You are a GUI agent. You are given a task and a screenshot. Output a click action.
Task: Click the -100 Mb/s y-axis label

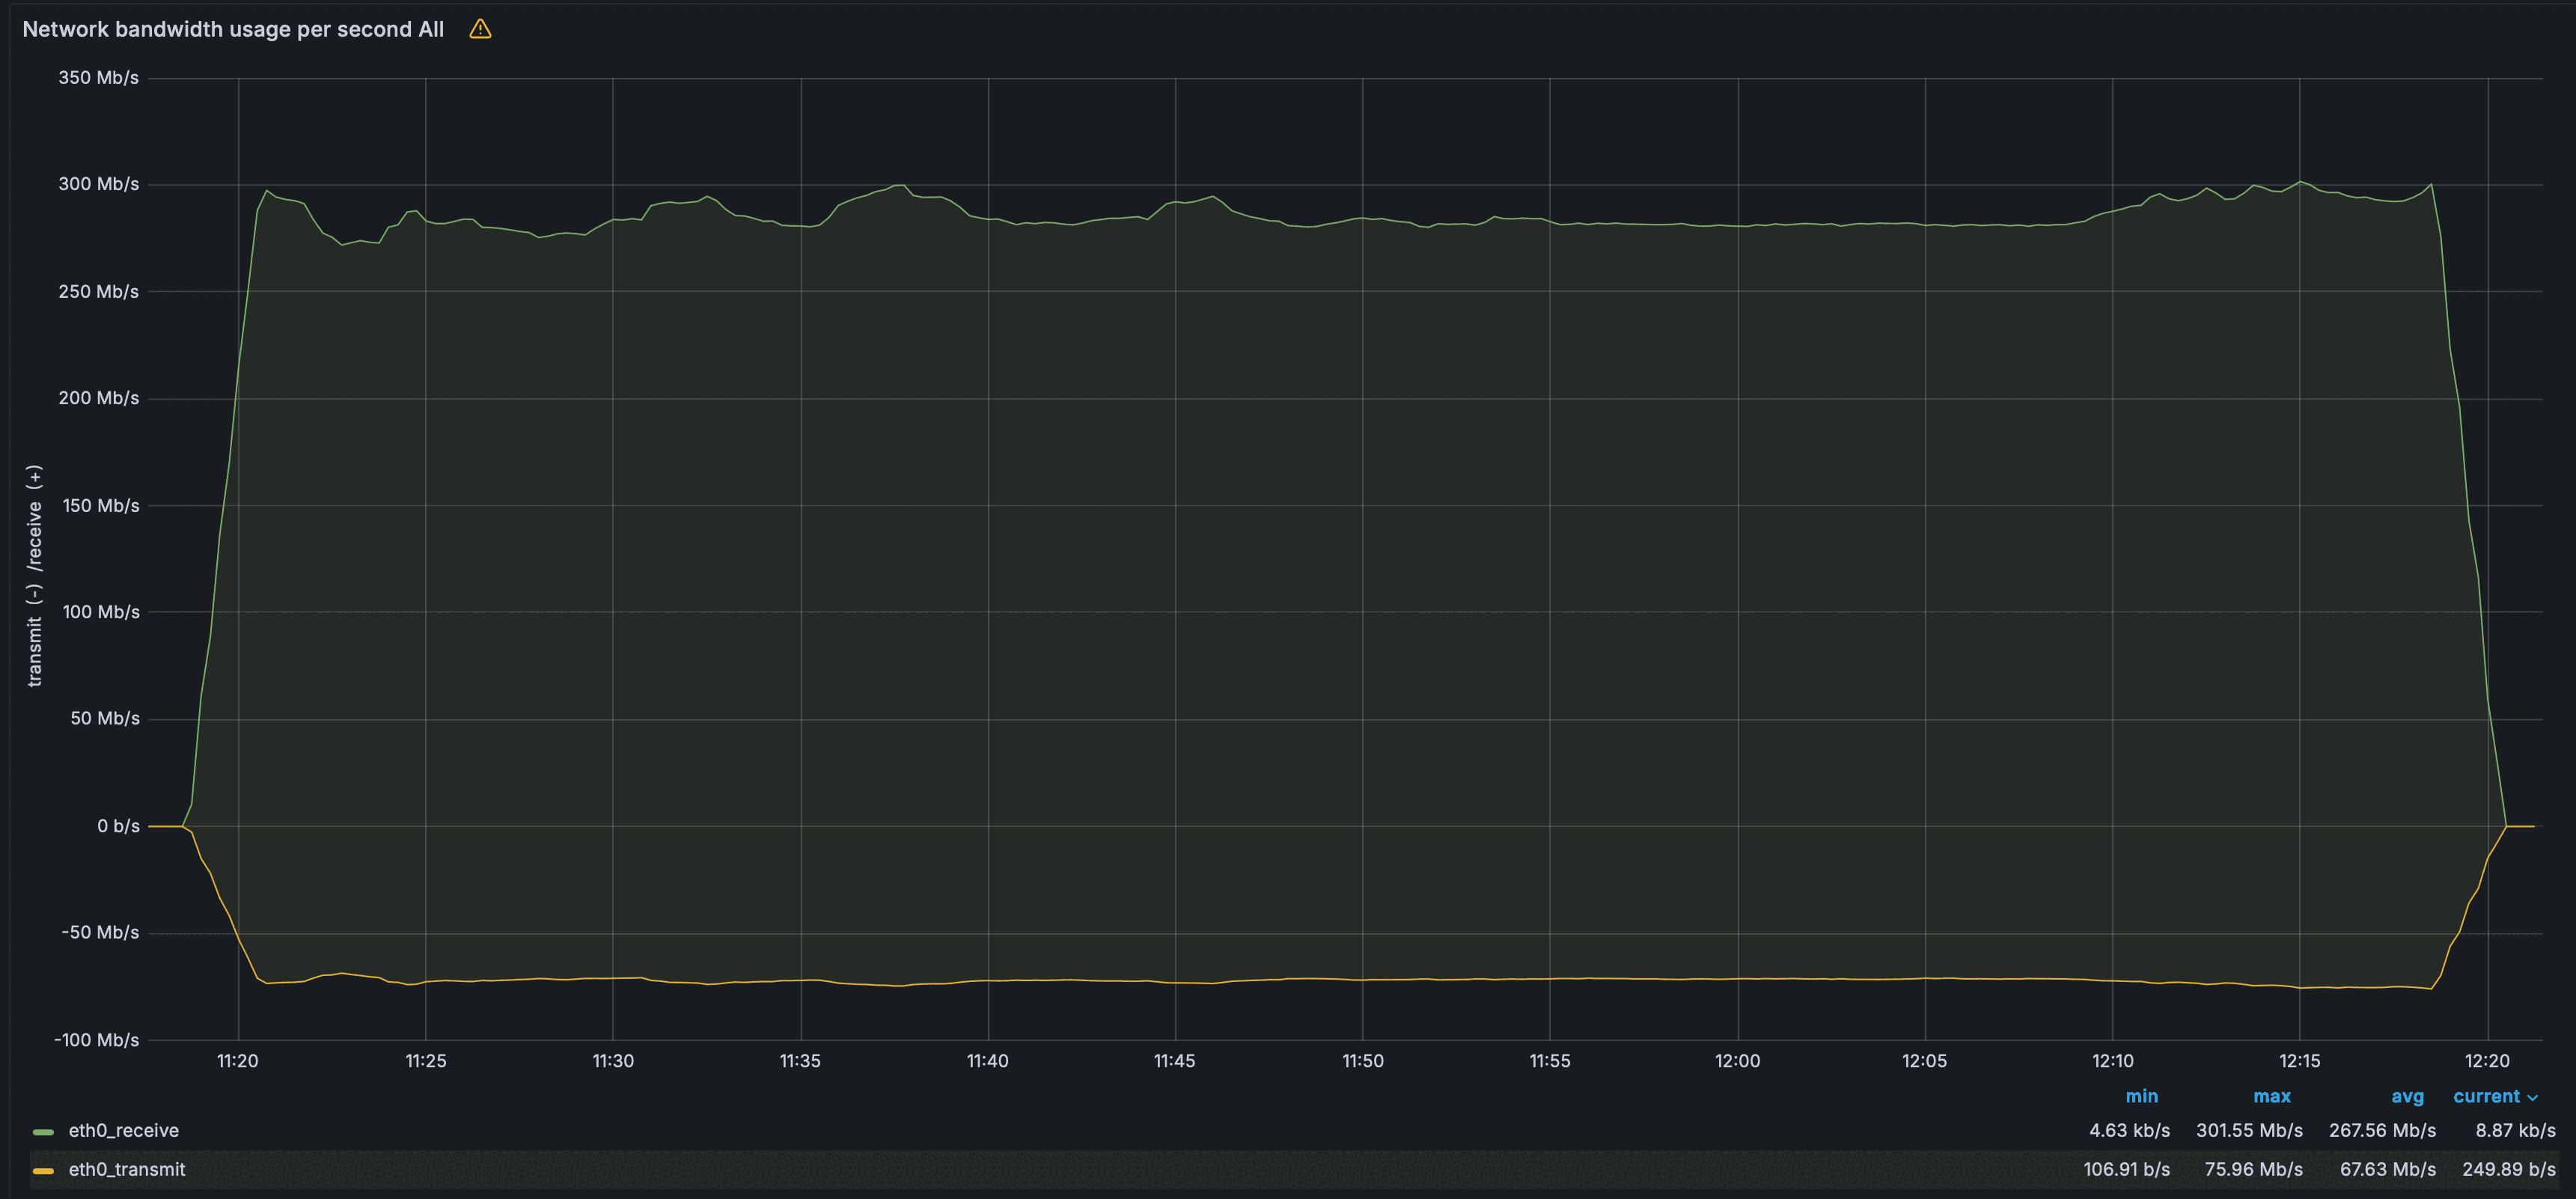pos(96,1040)
